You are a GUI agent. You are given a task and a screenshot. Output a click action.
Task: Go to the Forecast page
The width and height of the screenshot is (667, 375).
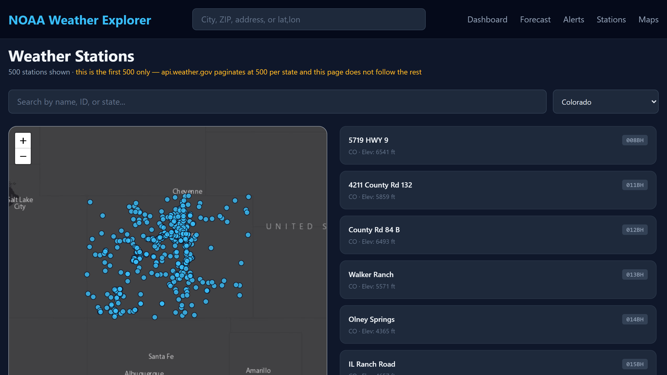click(x=535, y=20)
